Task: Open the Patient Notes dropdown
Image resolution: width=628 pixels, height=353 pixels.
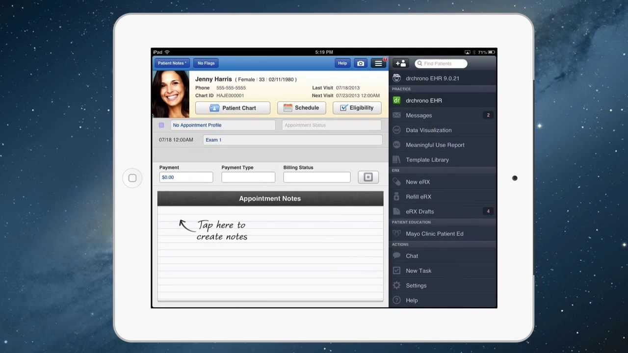Action: [x=172, y=63]
